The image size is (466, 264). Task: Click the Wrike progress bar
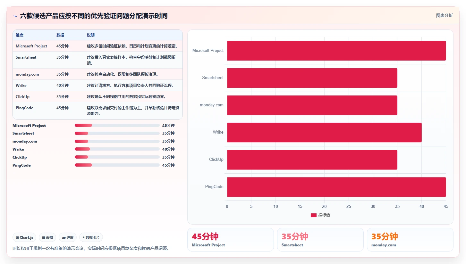(117, 149)
